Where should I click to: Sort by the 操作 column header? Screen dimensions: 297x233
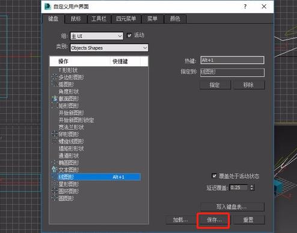pos(80,61)
